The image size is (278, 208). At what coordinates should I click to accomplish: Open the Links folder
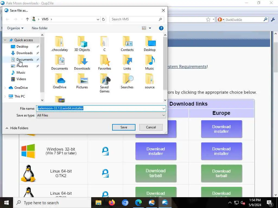click(127, 63)
